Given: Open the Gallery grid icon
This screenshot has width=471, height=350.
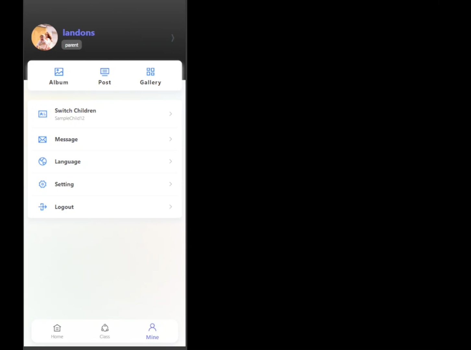Looking at the screenshot, I should pos(150,72).
